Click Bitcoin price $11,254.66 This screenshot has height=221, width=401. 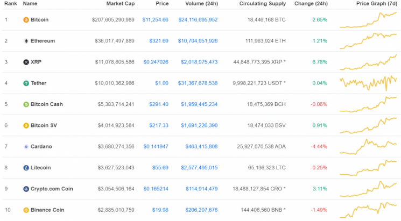click(x=155, y=20)
